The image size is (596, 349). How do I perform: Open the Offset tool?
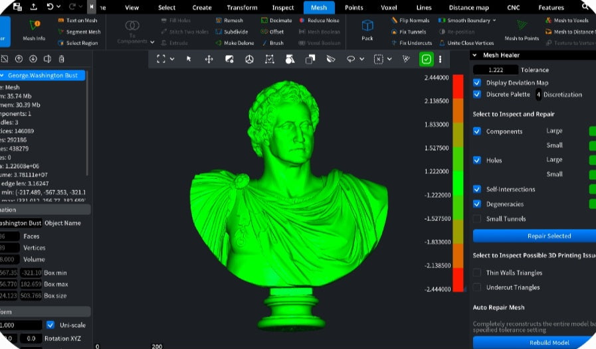(272, 32)
